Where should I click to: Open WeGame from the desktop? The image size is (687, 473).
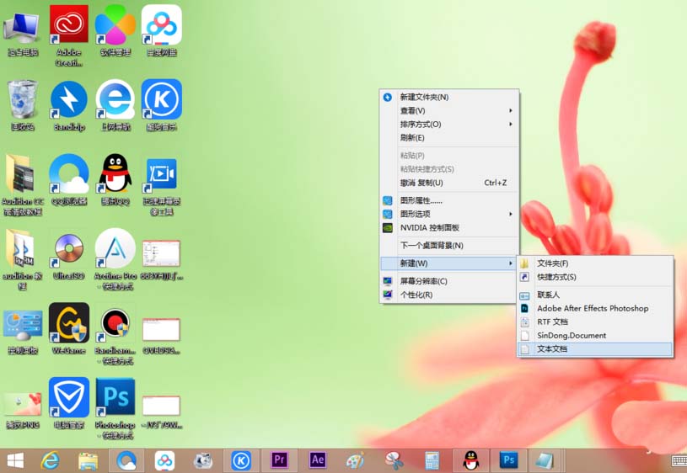(x=69, y=324)
